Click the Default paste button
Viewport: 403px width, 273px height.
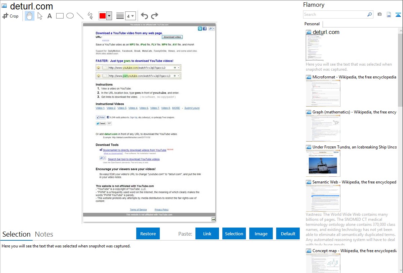tap(288, 234)
